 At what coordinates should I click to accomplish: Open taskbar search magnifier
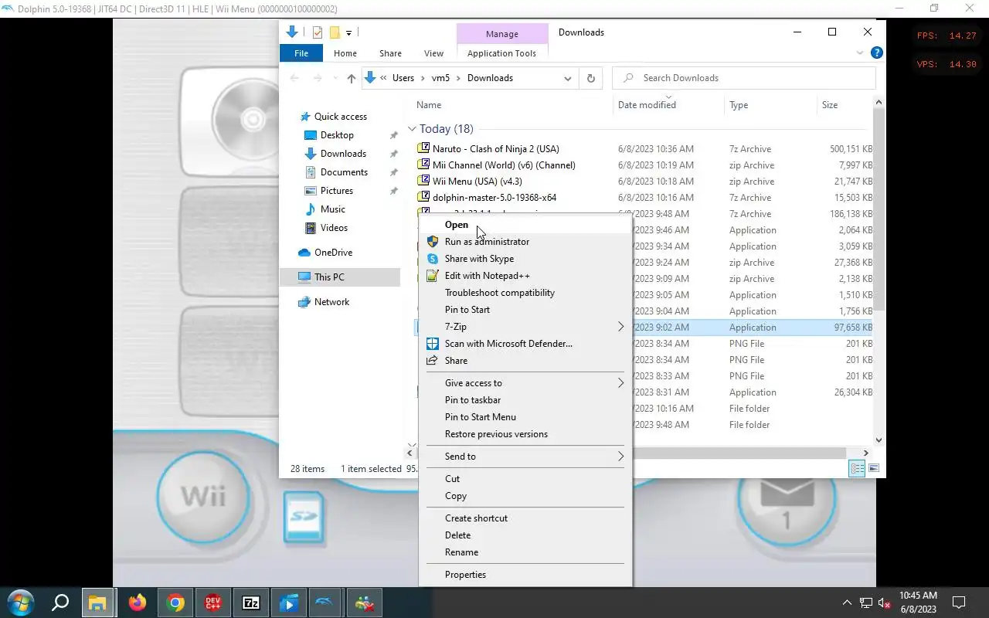click(59, 603)
